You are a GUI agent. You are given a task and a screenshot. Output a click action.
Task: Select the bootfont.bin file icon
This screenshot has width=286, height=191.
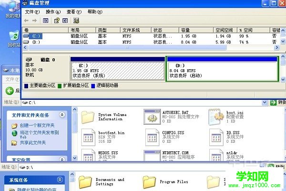pyautogui.click(x=88, y=137)
